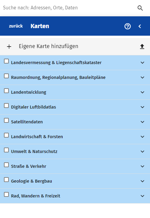Check the Satellitendaten checkbox
This screenshot has width=150, height=218.
(x=6, y=121)
